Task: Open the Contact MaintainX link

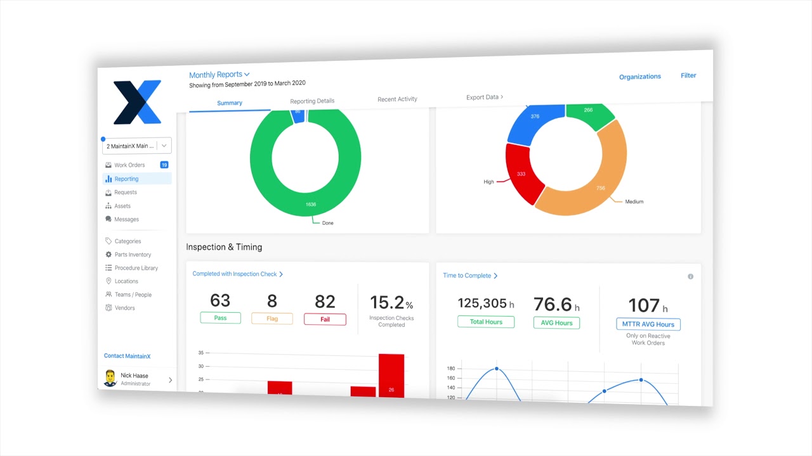Action: point(127,356)
